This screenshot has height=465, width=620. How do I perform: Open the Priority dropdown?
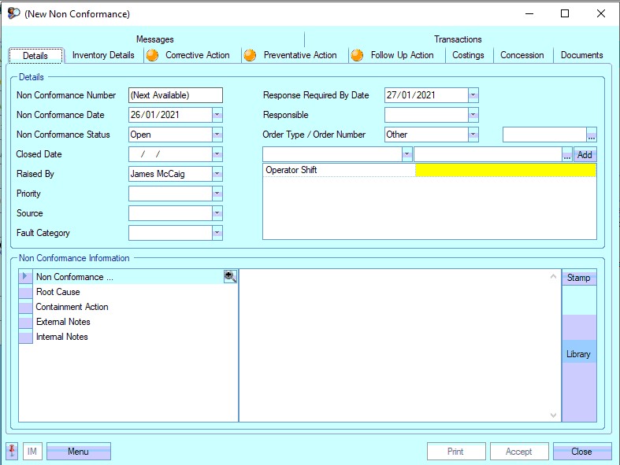[x=217, y=194]
